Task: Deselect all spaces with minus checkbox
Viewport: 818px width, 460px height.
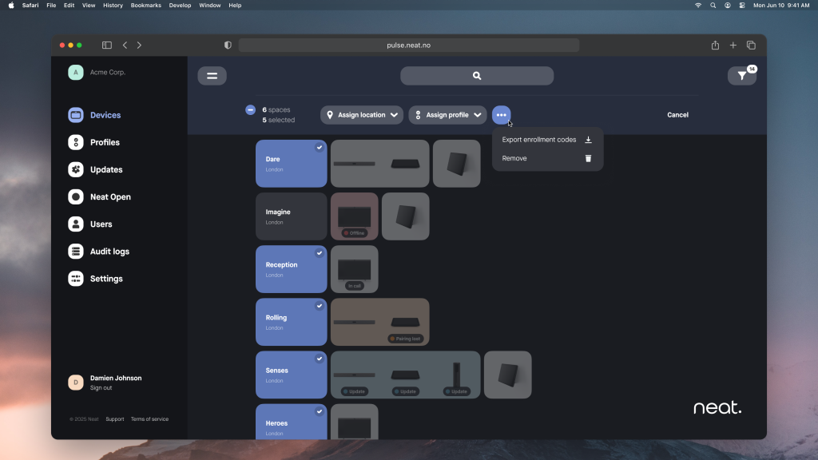Action: click(x=250, y=110)
